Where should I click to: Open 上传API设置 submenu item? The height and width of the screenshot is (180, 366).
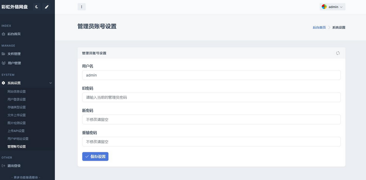tap(16, 131)
